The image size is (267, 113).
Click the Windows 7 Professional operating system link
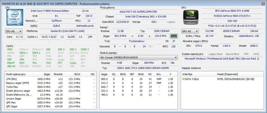[222, 59]
